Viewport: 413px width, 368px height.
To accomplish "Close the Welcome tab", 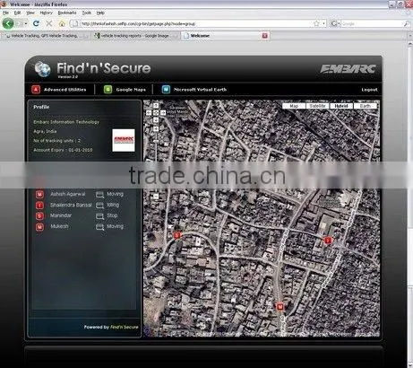I will (264, 36).
